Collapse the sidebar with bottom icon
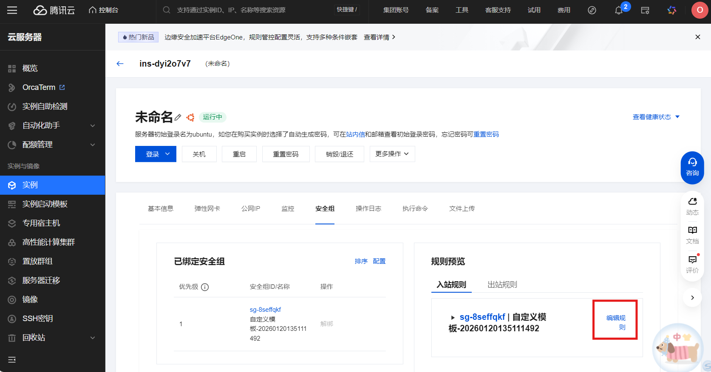711x372 pixels. [x=12, y=360]
